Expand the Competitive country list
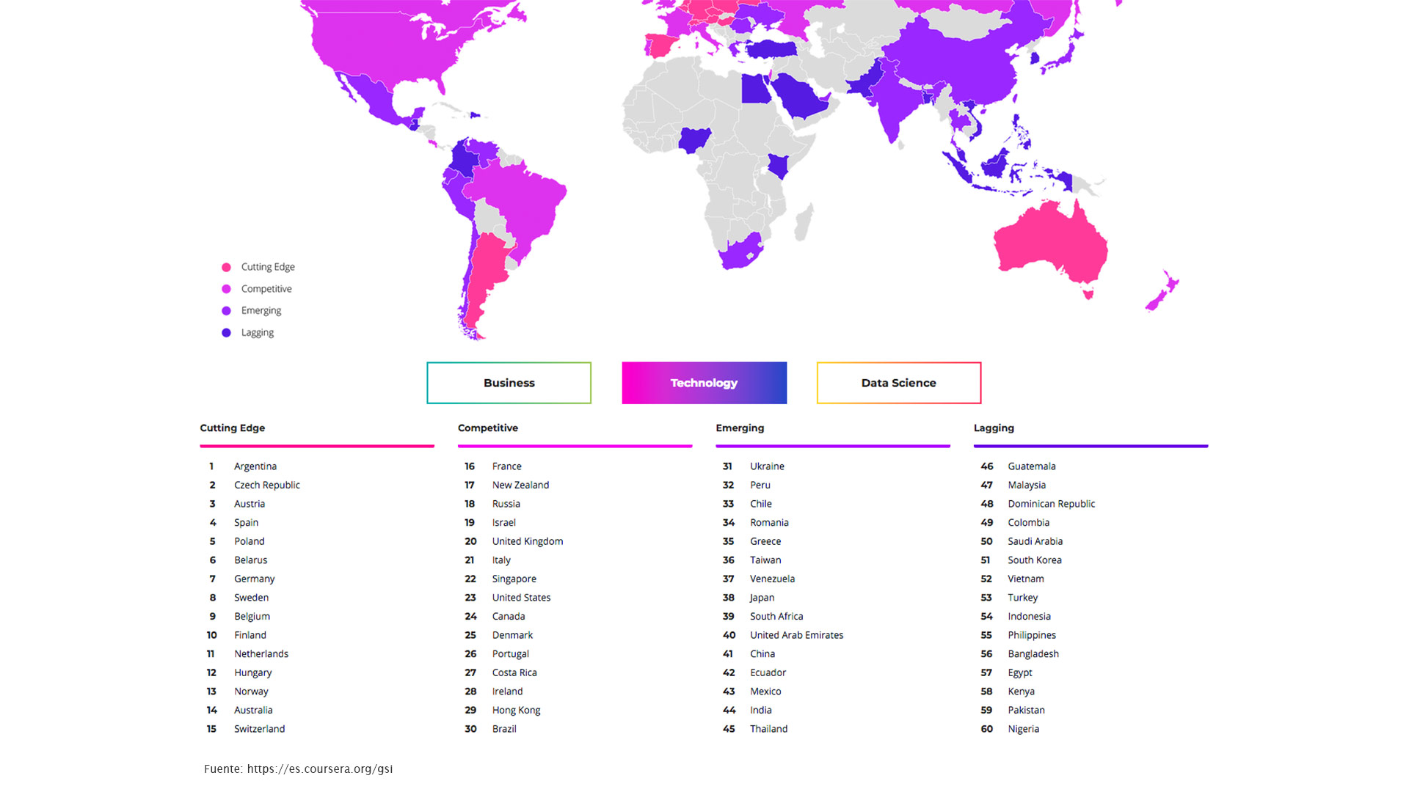 (x=488, y=428)
